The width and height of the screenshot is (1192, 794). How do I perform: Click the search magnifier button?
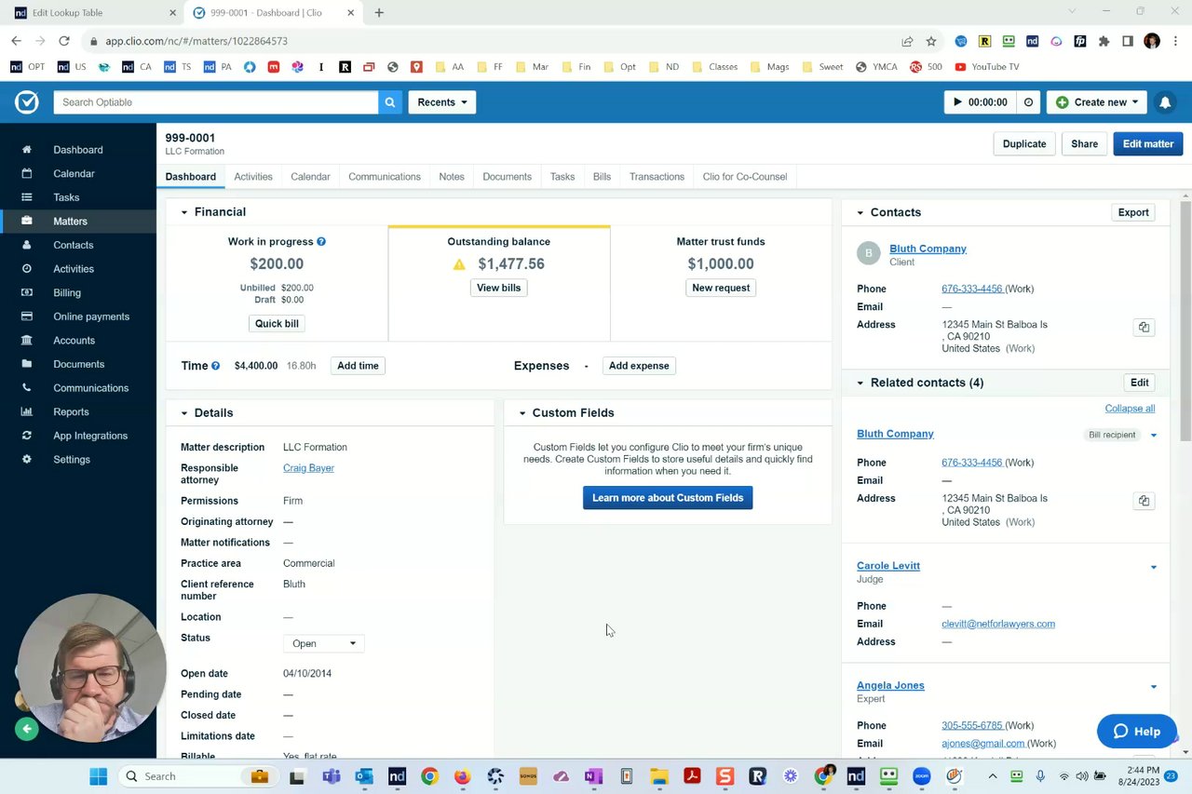pyautogui.click(x=390, y=102)
